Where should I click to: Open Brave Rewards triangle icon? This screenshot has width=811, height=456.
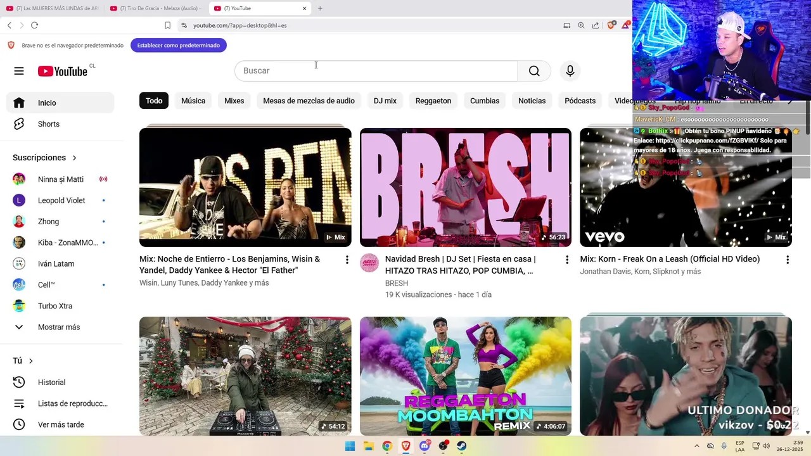coord(626,25)
